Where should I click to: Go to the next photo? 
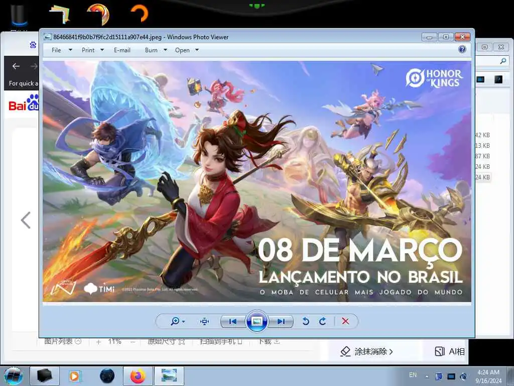(x=281, y=321)
